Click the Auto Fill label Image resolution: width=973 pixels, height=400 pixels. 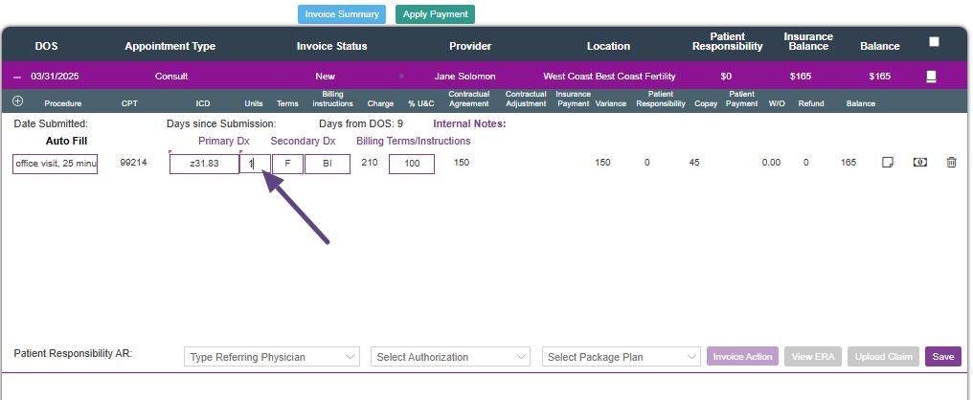click(66, 141)
